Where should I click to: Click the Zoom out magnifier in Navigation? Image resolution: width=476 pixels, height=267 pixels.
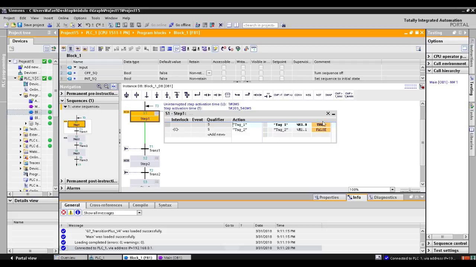106,86
